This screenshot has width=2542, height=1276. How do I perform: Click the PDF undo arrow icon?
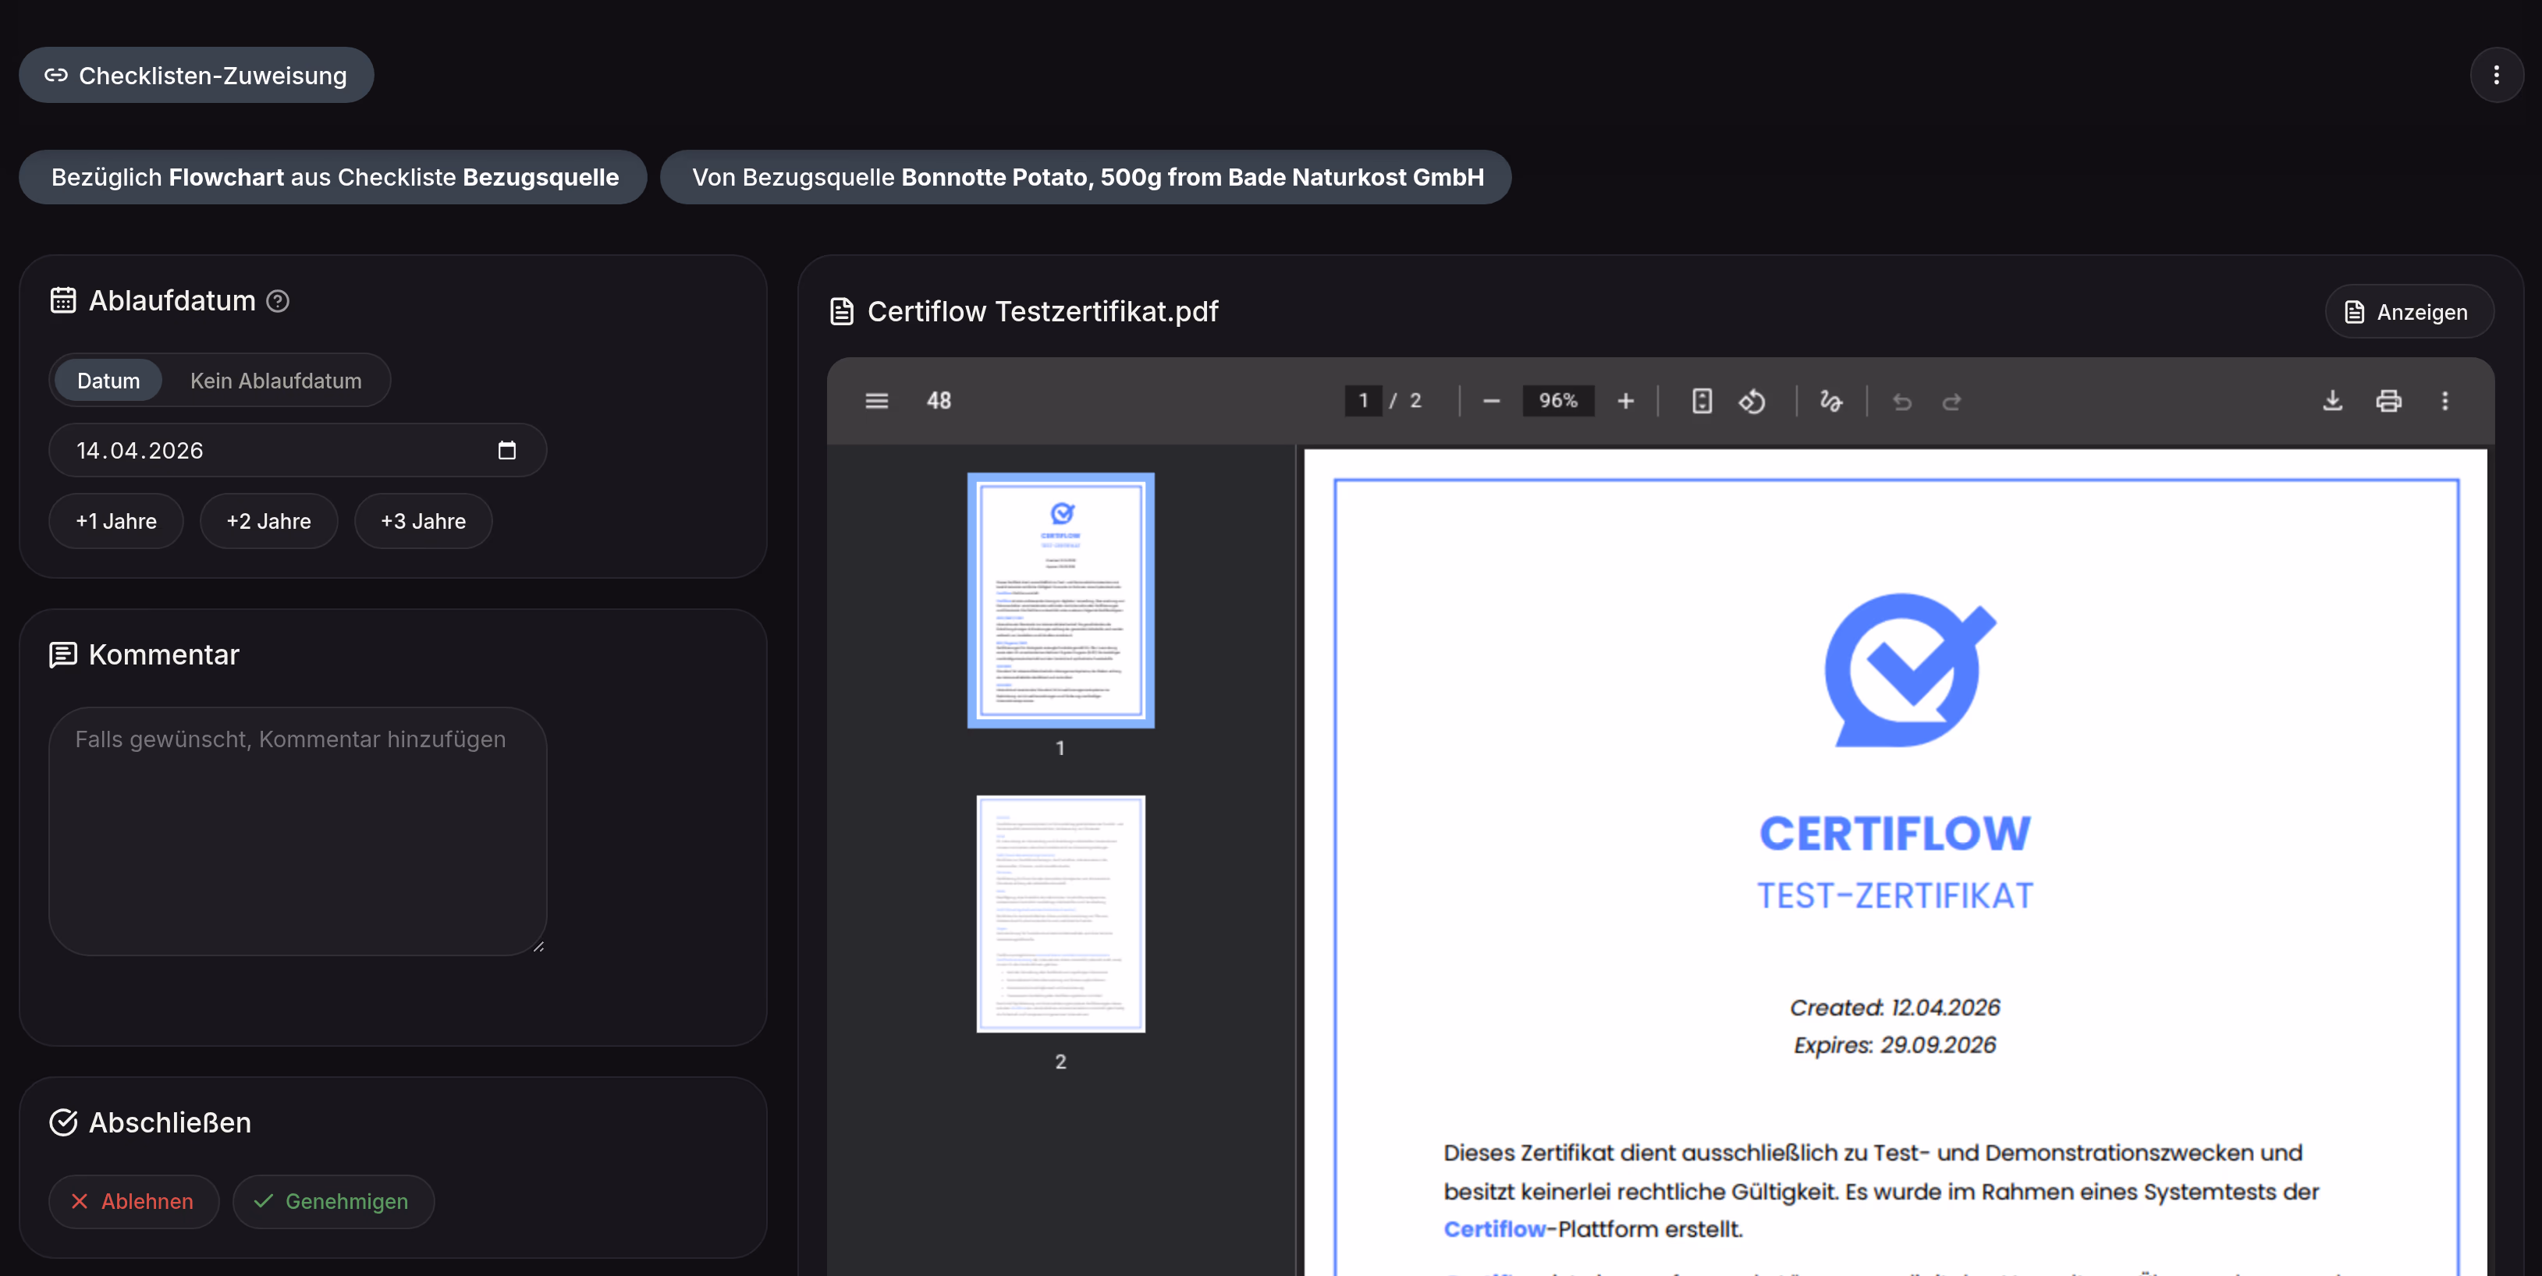tap(1901, 400)
